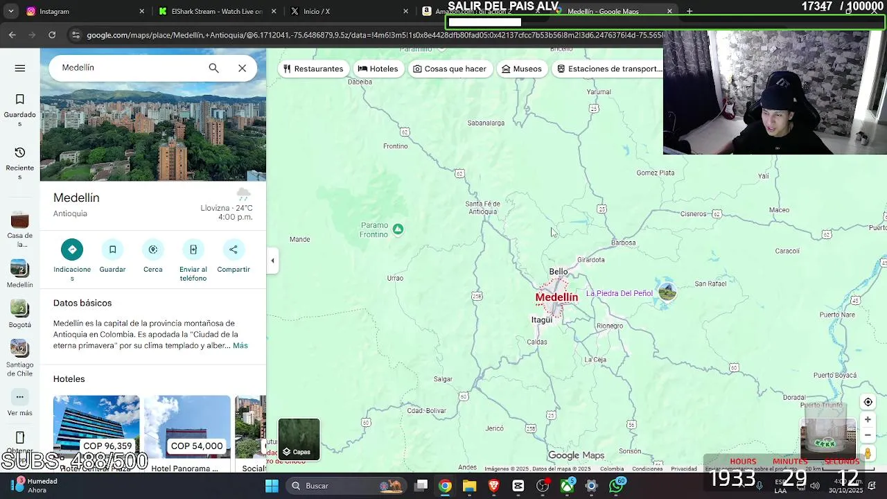Image resolution: width=887 pixels, height=499 pixels.
Task: Click the Itagüí label on the map
Action: [x=542, y=319]
